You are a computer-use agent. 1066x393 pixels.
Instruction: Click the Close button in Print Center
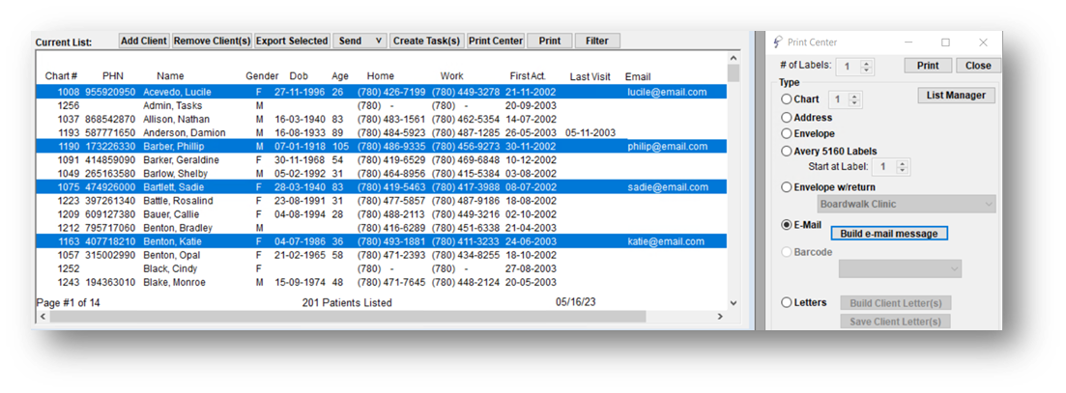(978, 66)
